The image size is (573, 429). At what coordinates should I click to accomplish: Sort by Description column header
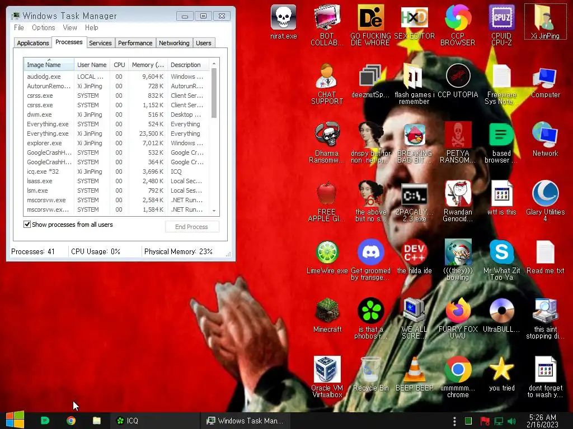coord(188,65)
